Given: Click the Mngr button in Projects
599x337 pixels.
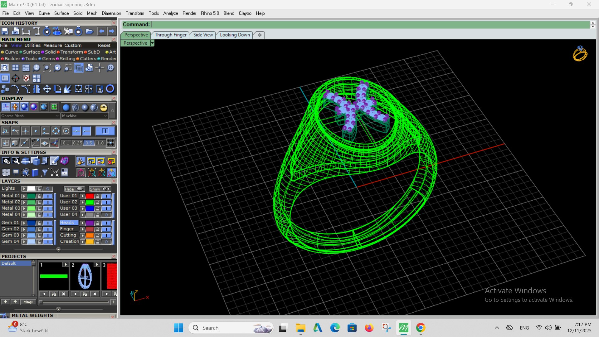Looking at the screenshot, I should coord(28,302).
